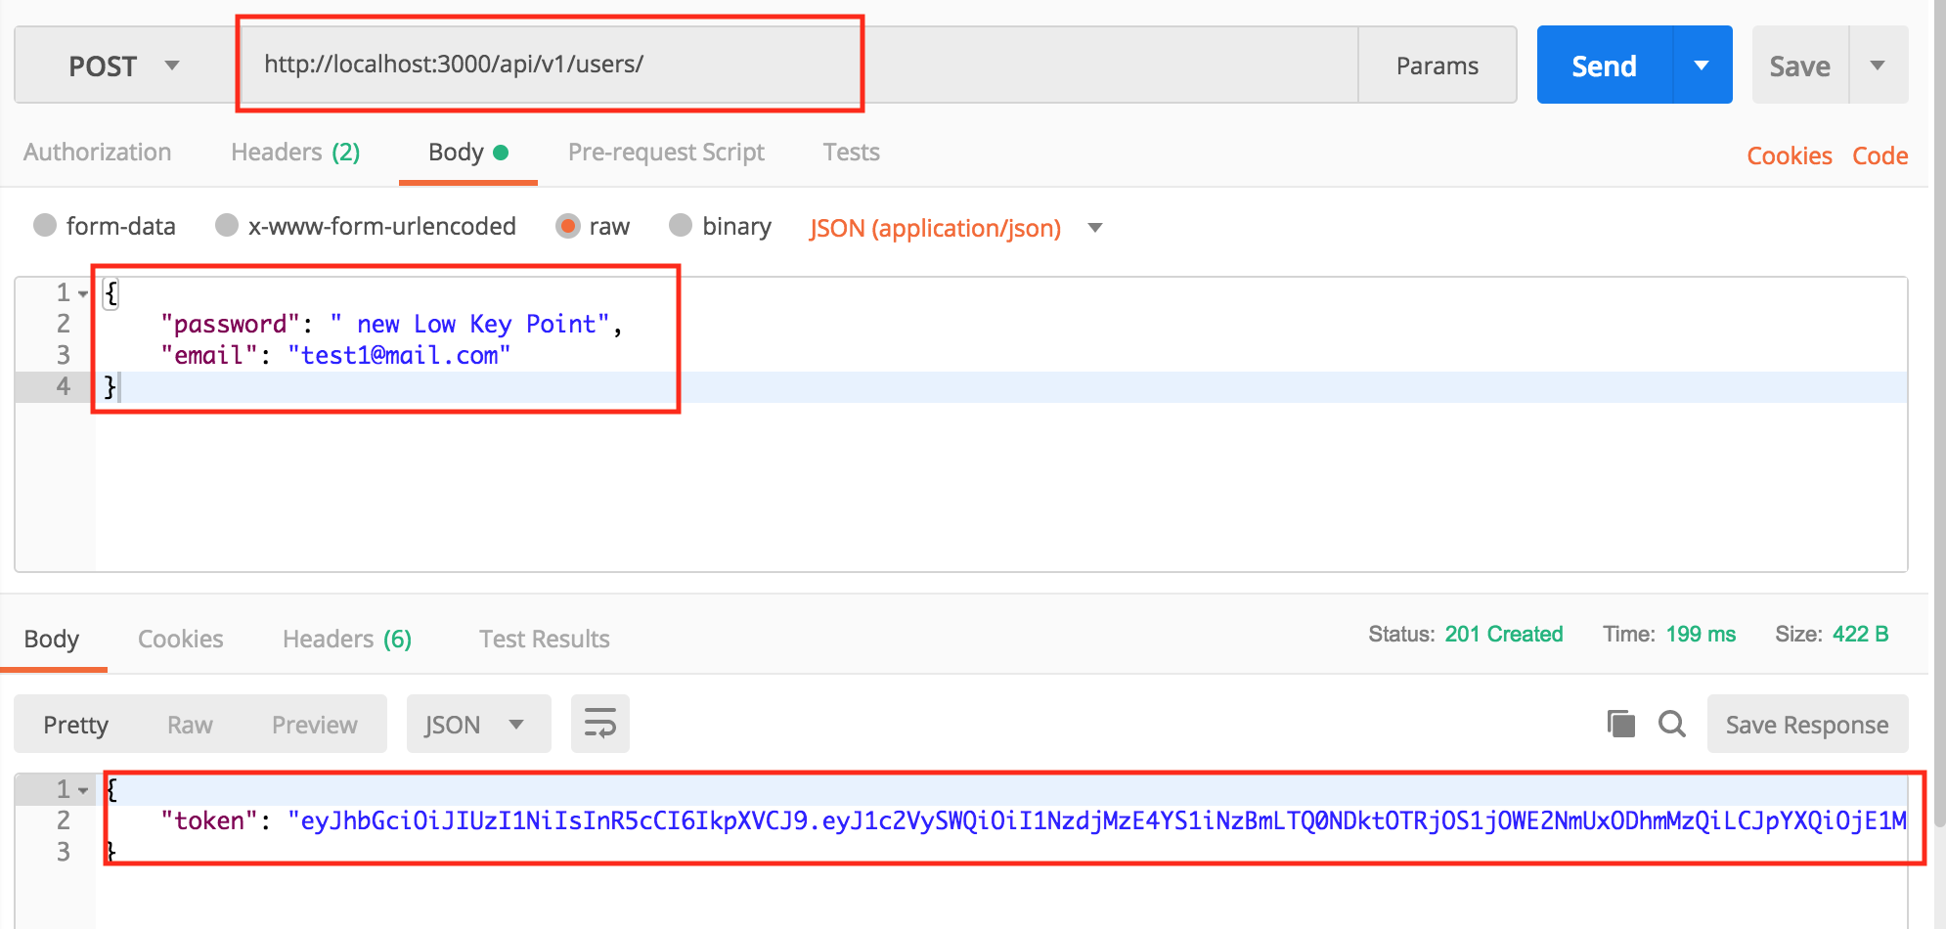Click the search response magnifier icon
This screenshot has height=929, width=1946.
[1672, 725]
